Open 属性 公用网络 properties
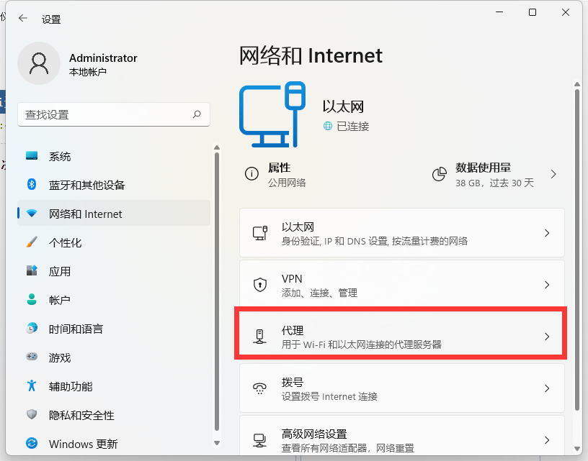The height and width of the screenshot is (461, 588). pos(275,174)
